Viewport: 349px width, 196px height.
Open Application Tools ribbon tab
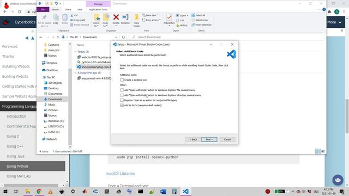coord(98,10)
